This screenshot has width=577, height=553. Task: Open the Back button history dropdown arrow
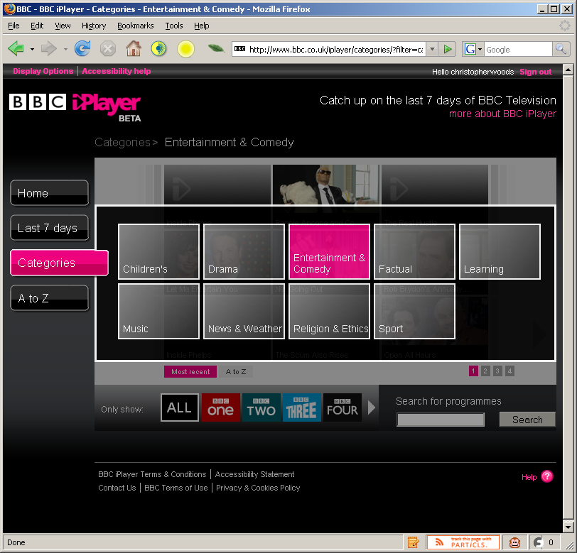pyautogui.click(x=32, y=49)
